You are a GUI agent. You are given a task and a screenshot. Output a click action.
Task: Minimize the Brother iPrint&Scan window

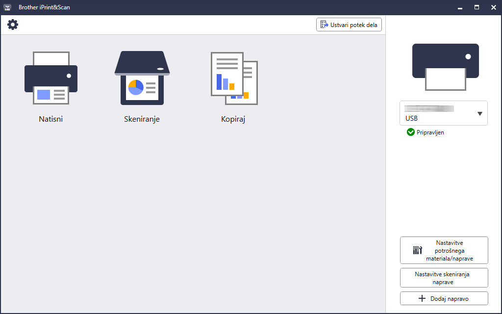460,7
